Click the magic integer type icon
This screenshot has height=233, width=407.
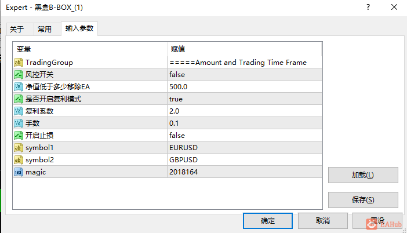(19, 172)
